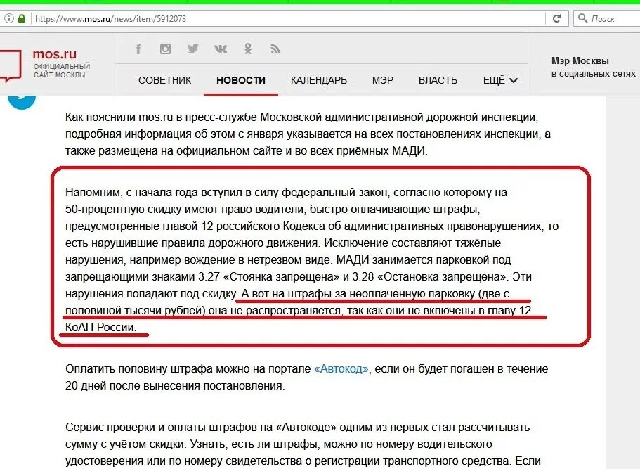
Task: Open the Odnoklassniki social icon
Action: pyautogui.click(x=248, y=49)
